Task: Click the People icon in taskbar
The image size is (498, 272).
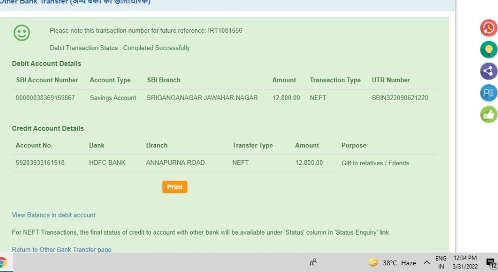Action: (313, 263)
